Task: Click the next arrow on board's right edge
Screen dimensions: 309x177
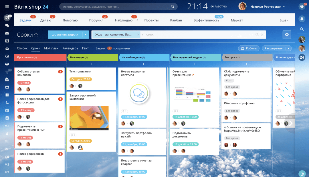Action: tap(290, 123)
